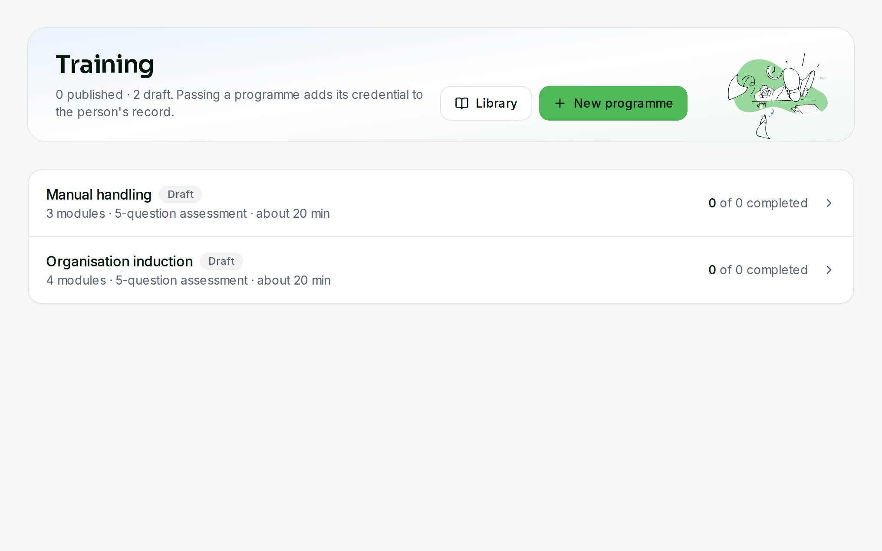Click '3 modules · 5-question assessment' text
This screenshot has width=882, height=551.
pos(146,213)
